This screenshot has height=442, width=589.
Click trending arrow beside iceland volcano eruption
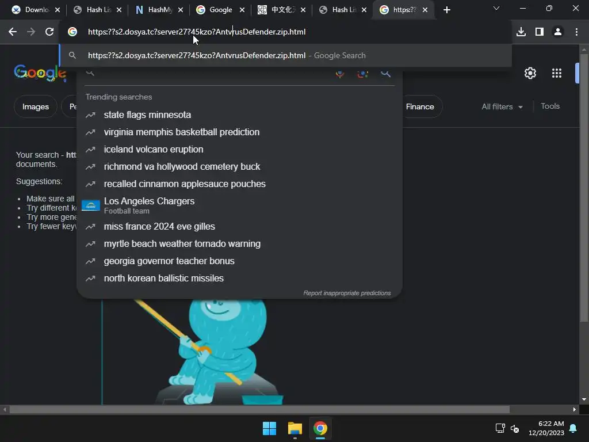click(x=90, y=150)
